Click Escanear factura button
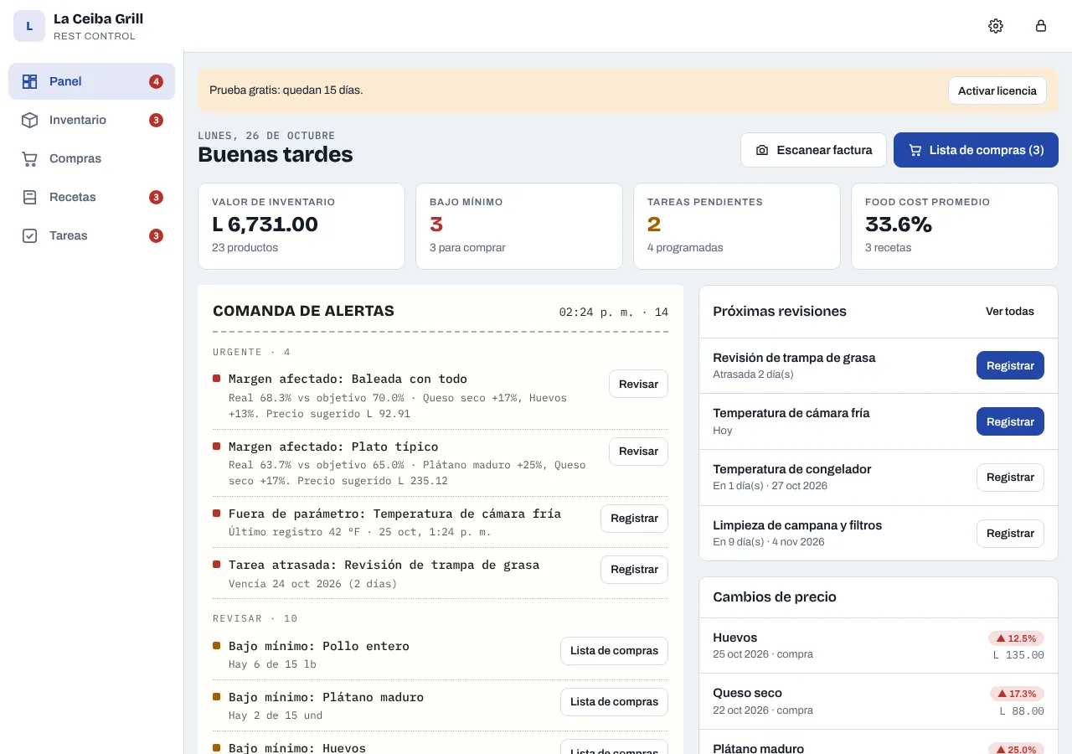The height and width of the screenshot is (754, 1072). click(x=813, y=150)
